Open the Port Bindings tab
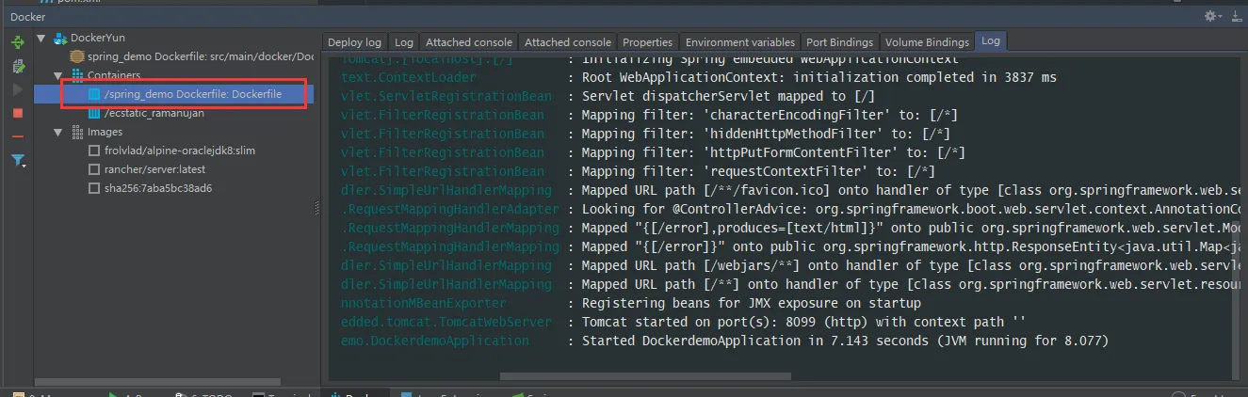The width and height of the screenshot is (1248, 397). coord(840,42)
